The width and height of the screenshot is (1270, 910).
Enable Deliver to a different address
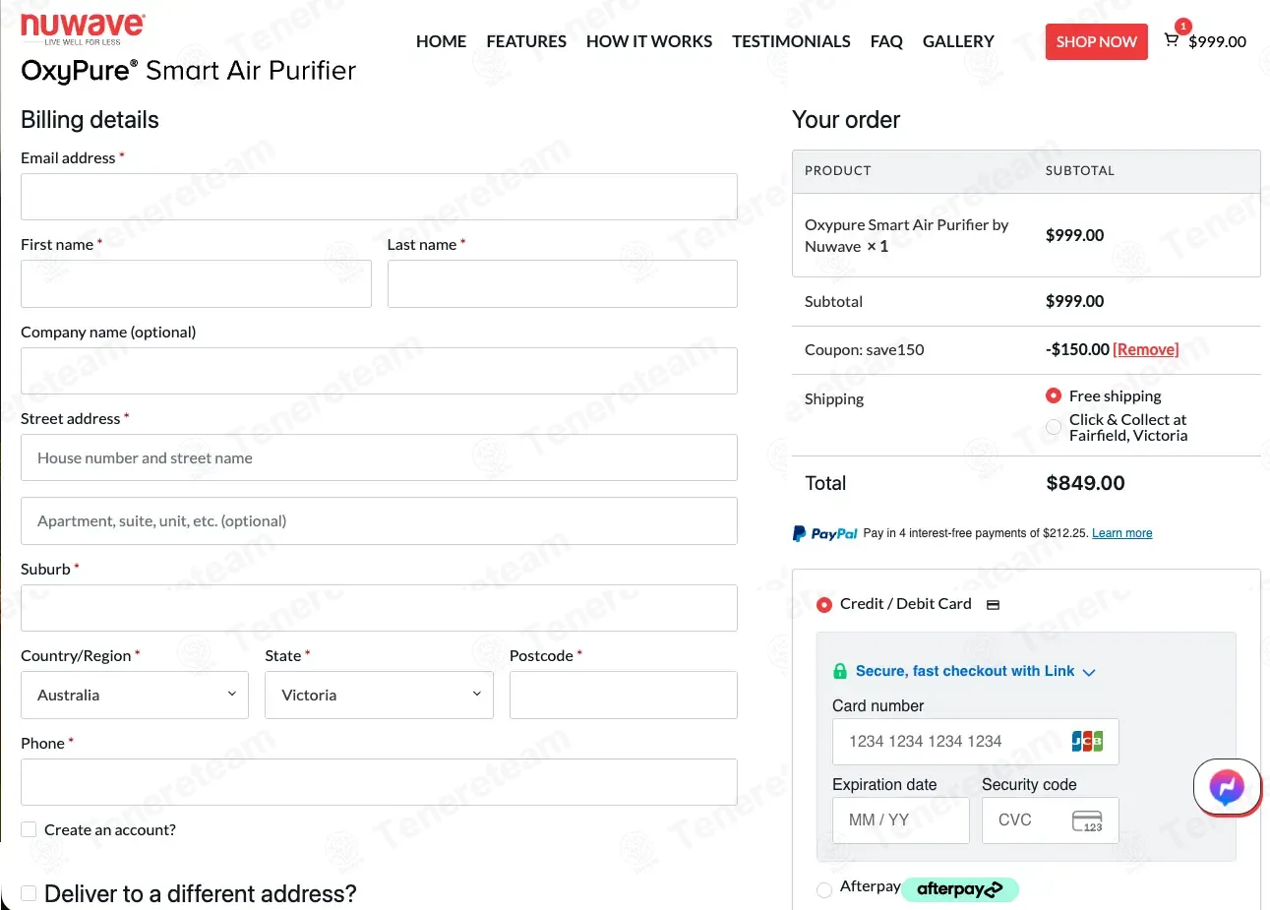30,893
